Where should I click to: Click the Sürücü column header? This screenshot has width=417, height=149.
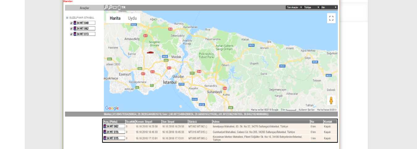[200, 121]
